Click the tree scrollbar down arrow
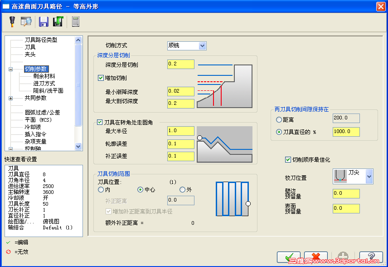388x267 pixels. pos(78,146)
